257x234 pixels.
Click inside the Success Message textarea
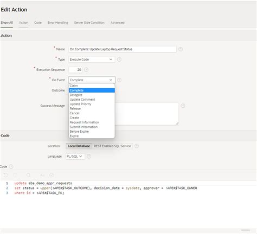click(x=147, y=114)
